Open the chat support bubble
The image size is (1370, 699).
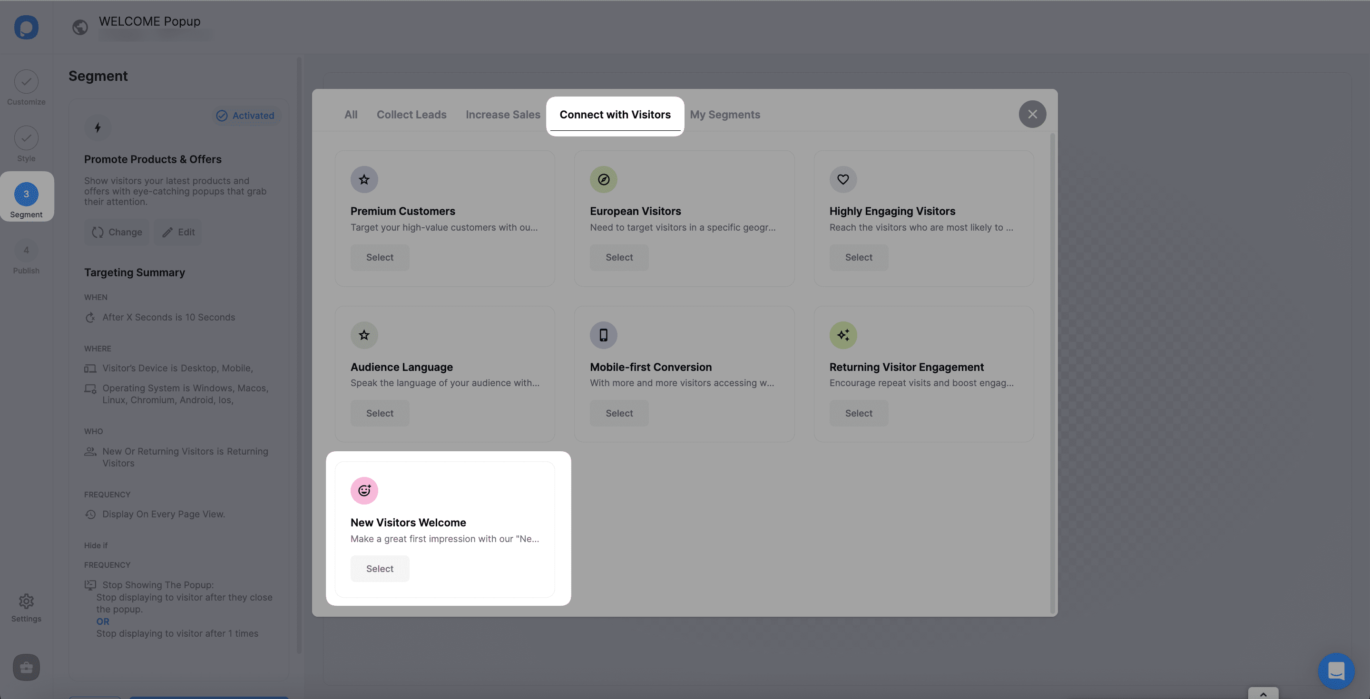coord(1337,671)
